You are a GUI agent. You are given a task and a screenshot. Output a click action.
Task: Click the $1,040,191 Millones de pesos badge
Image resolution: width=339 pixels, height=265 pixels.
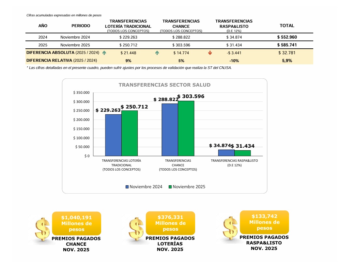coord(77,224)
